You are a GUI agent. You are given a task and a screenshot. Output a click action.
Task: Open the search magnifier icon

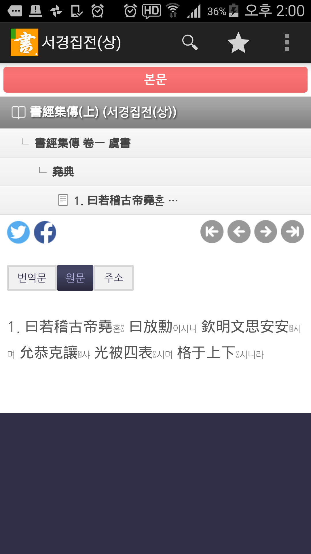[190, 42]
